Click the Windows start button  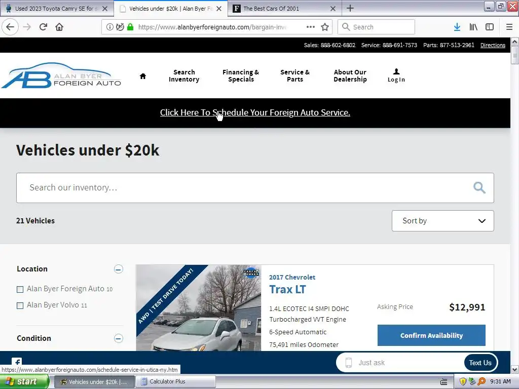23,382
